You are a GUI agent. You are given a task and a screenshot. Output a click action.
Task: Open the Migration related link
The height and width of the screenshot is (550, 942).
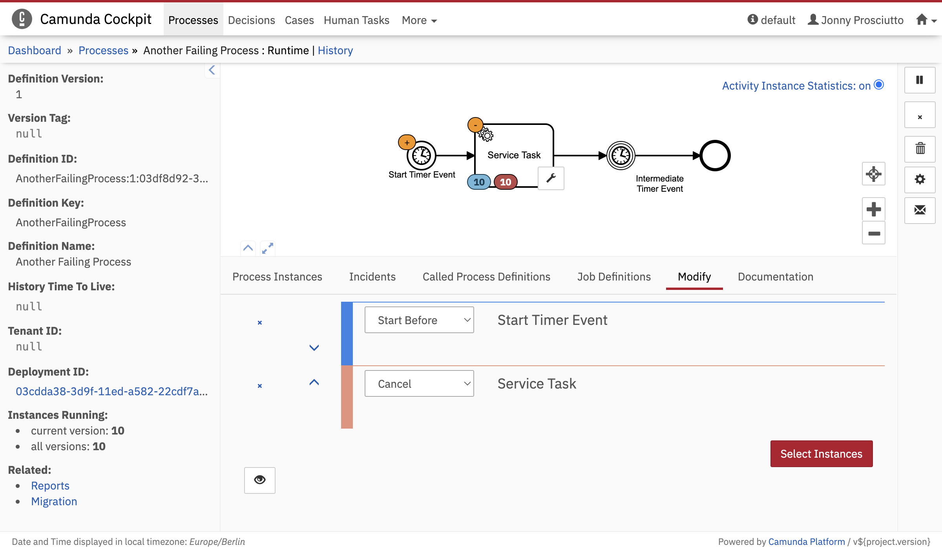click(54, 501)
